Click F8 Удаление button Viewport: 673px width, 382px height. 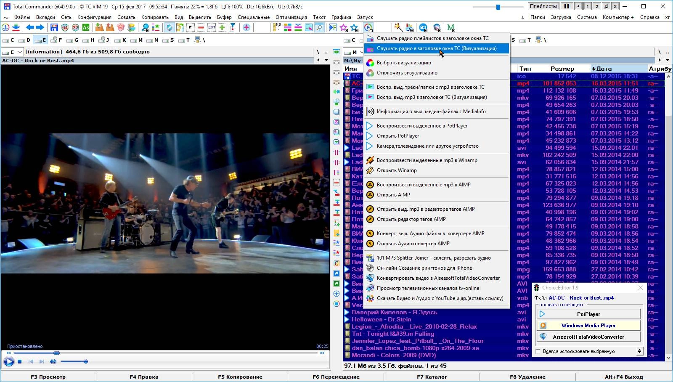pos(527,377)
